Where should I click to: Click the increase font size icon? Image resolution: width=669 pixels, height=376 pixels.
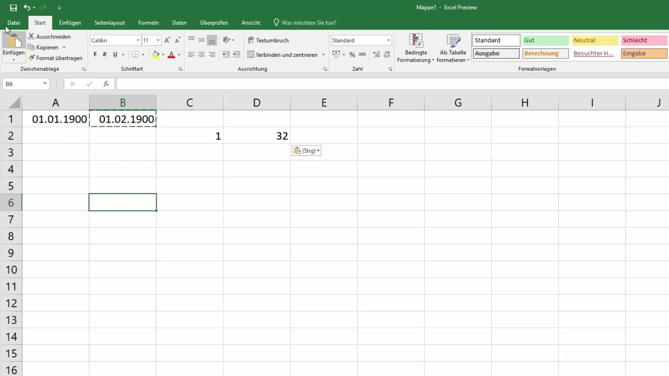[167, 40]
